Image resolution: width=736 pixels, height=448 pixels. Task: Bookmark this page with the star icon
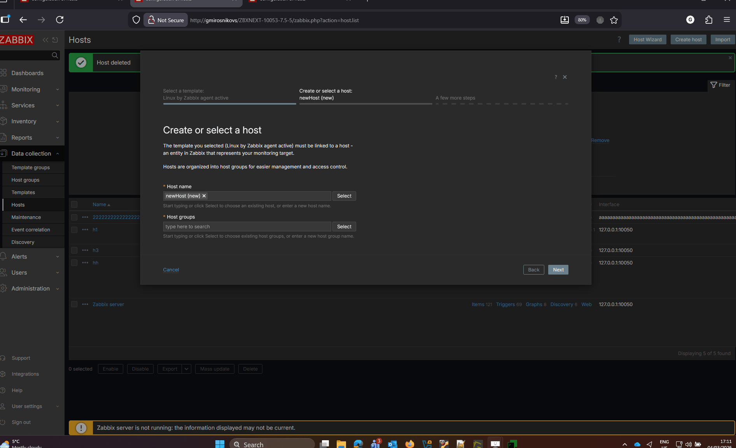[x=614, y=20]
